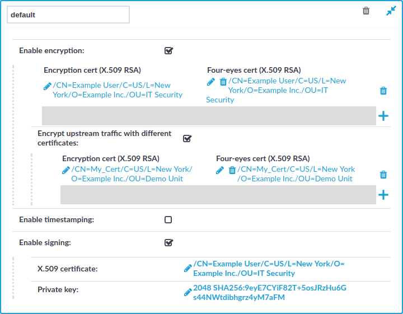Enable timestamping checkbox

pyautogui.click(x=168, y=220)
